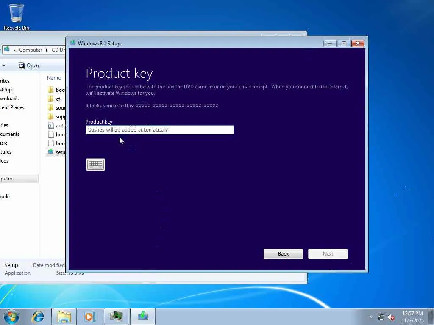Click into the Product key input field
This screenshot has width=434, height=325.
point(160,130)
